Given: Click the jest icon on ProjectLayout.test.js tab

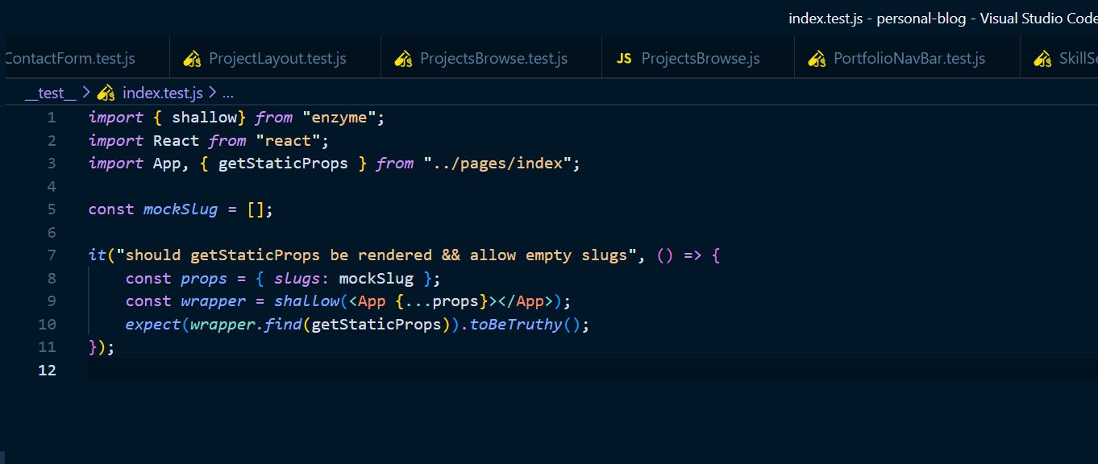Looking at the screenshot, I should (191, 59).
